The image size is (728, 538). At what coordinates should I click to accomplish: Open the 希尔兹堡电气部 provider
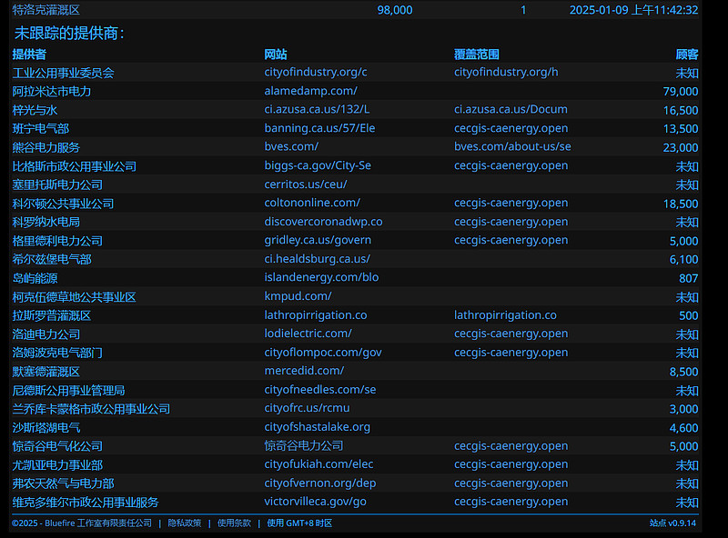[52, 259]
